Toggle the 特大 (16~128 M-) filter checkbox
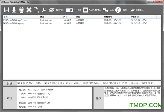Viewport: 164px width, 112px height. point(45,83)
